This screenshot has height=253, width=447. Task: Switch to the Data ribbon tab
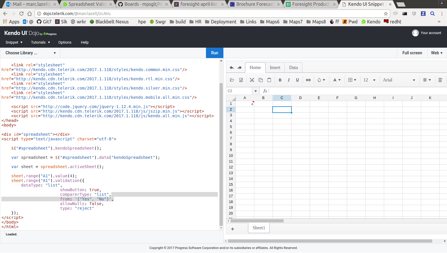pyautogui.click(x=293, y=68)
